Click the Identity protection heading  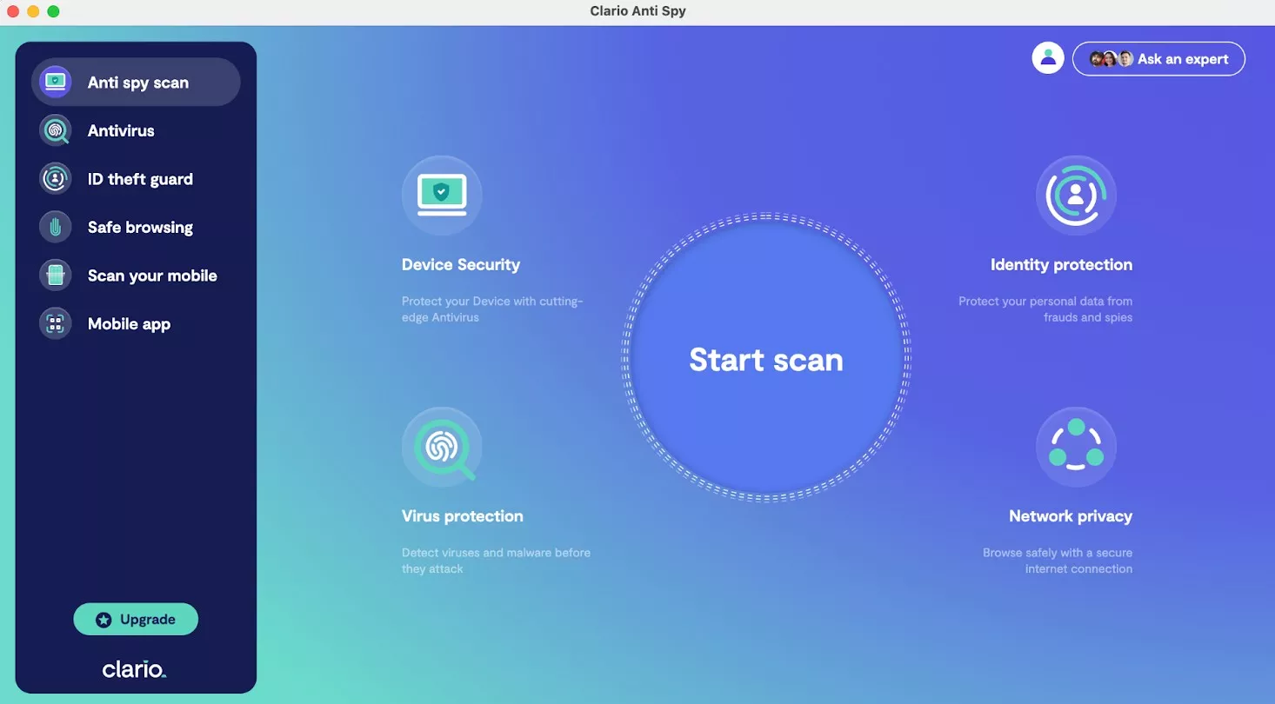pyautogui.click(x=1061, y=264)
